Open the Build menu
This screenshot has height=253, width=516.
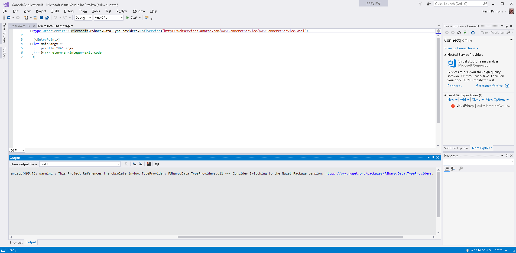pyautogui.click(x=55, y=11)
